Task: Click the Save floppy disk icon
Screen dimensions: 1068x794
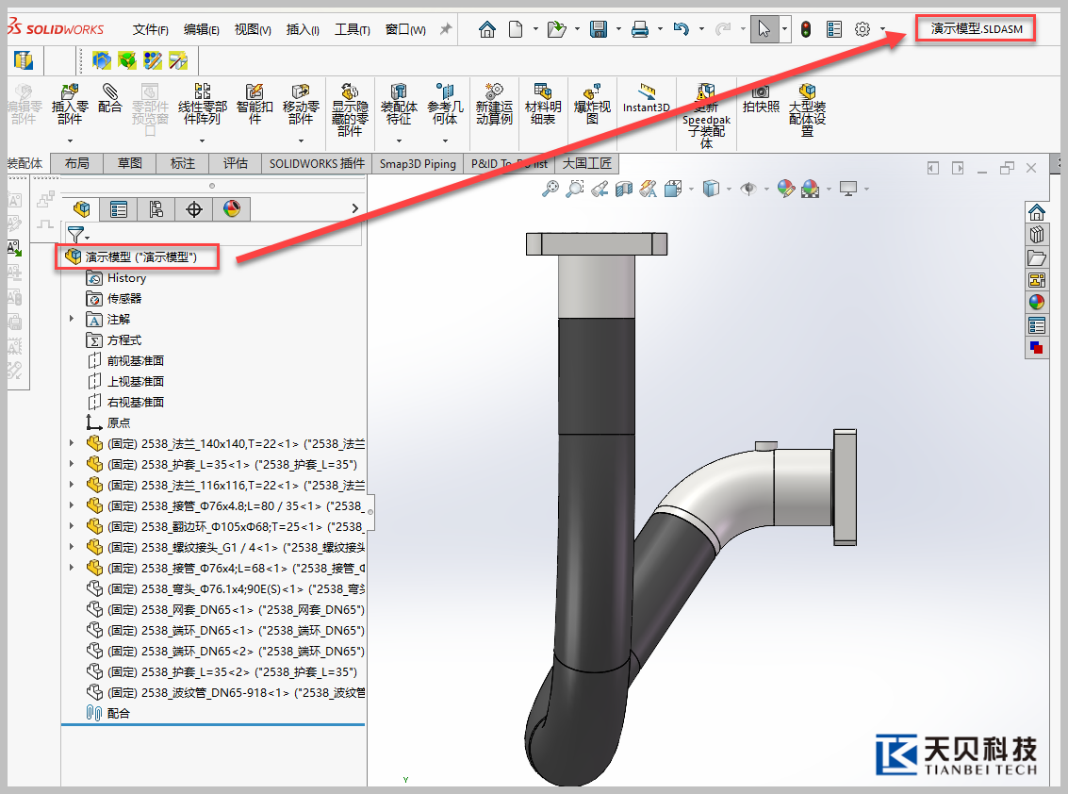Action: coord(599,29)
